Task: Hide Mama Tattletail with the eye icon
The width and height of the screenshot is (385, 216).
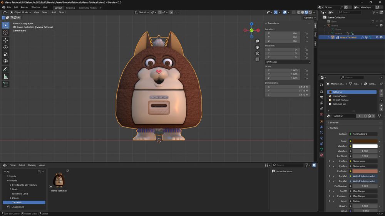Action: pos(377,37)
